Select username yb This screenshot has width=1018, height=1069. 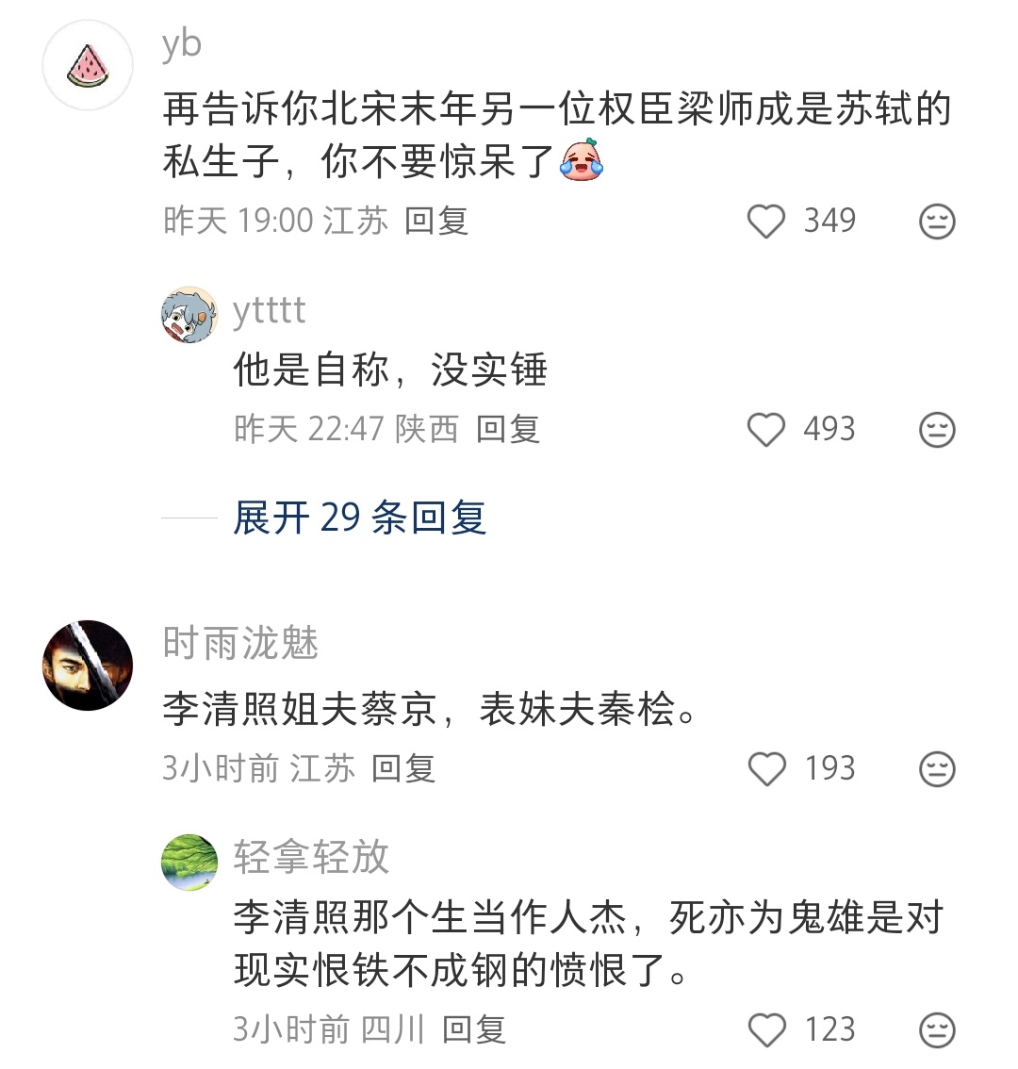point(182,44)
